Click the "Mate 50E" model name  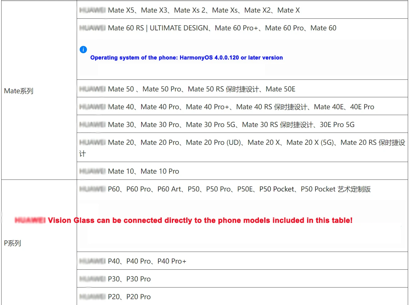280,89
